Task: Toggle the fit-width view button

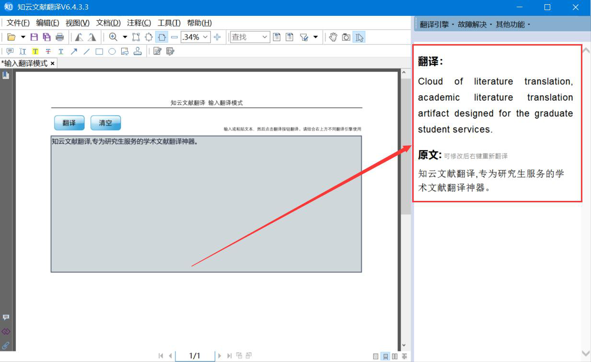Action: tap(162, 37)
